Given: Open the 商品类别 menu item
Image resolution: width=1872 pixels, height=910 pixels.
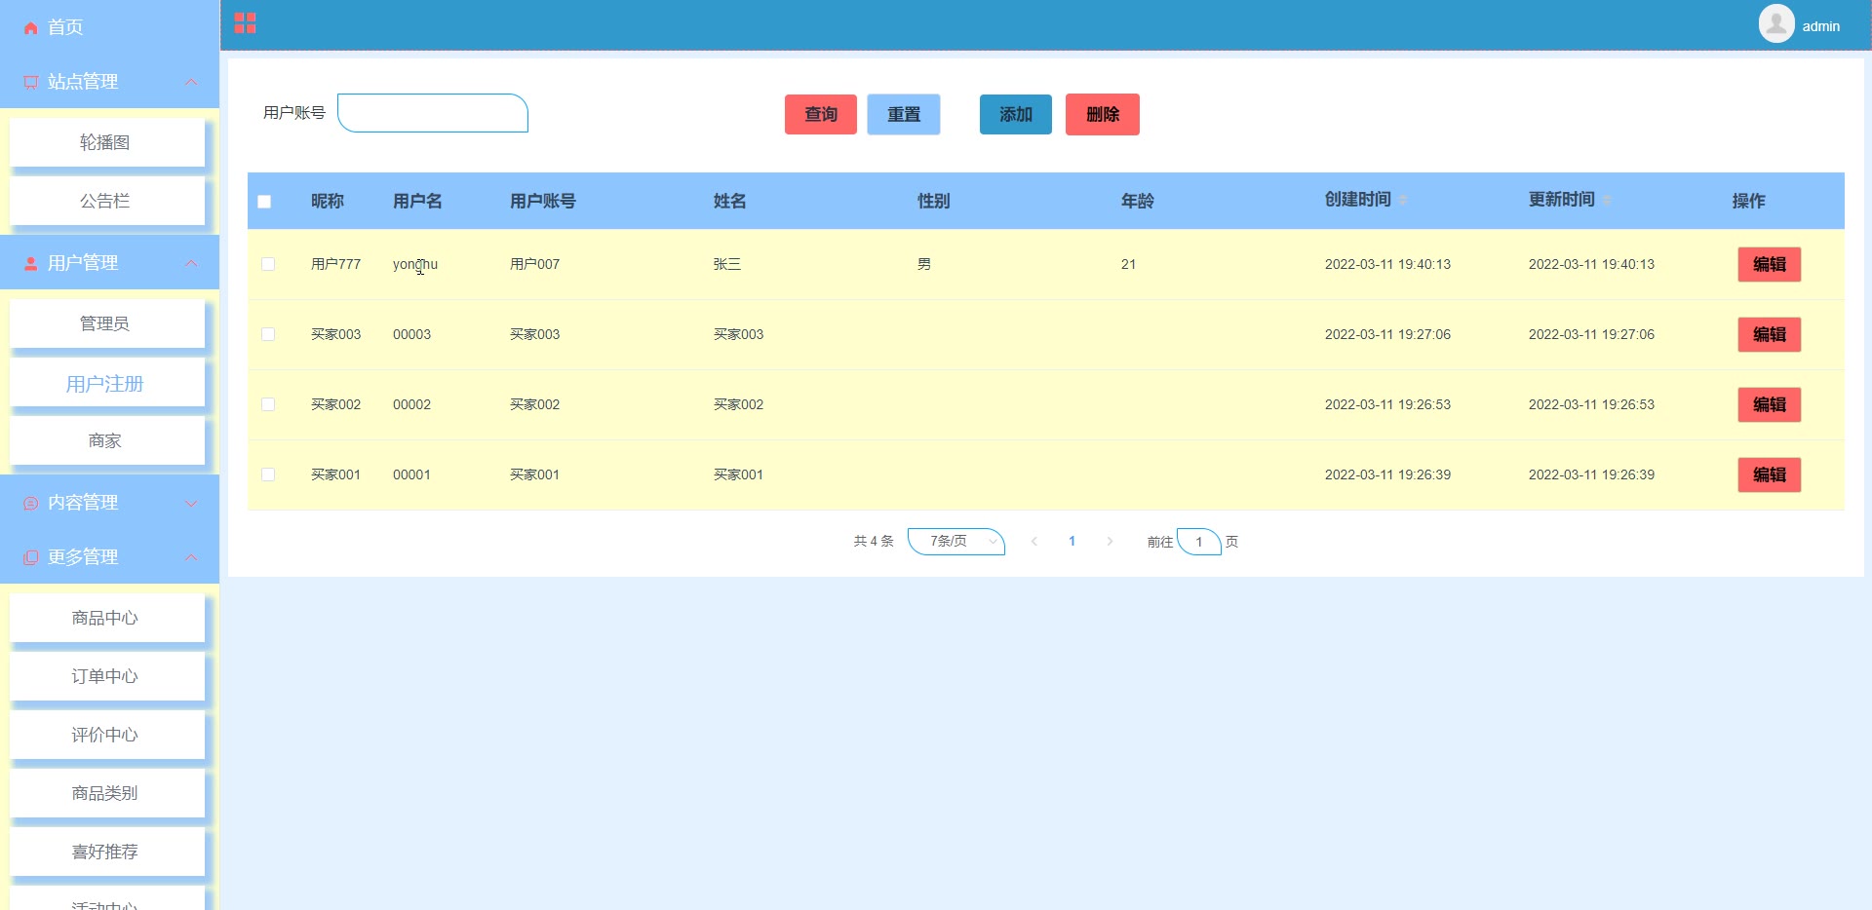Looking at the screenshot, I should 107,794.
